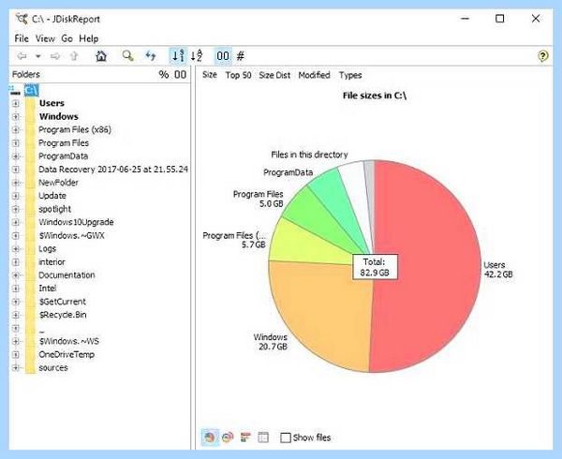Expand the Windows folder tree node

15,116
